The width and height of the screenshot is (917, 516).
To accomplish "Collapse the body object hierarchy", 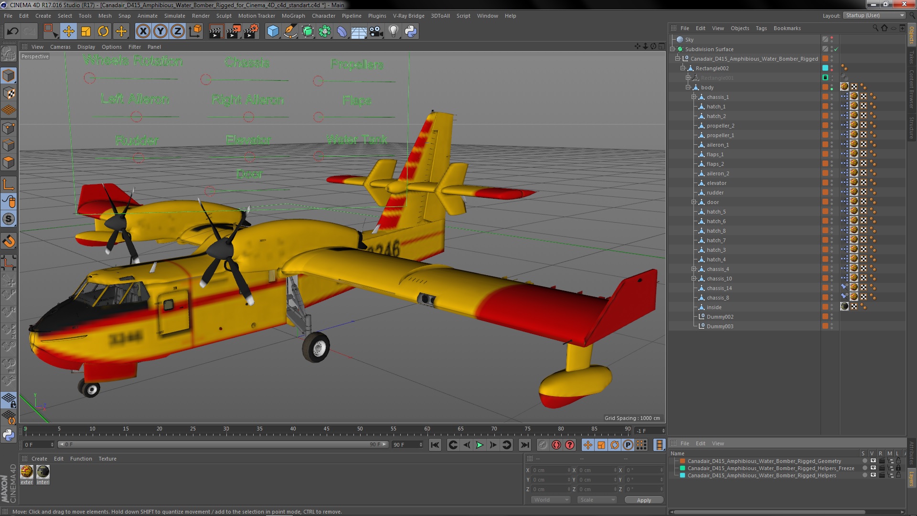I will [688, 87].
